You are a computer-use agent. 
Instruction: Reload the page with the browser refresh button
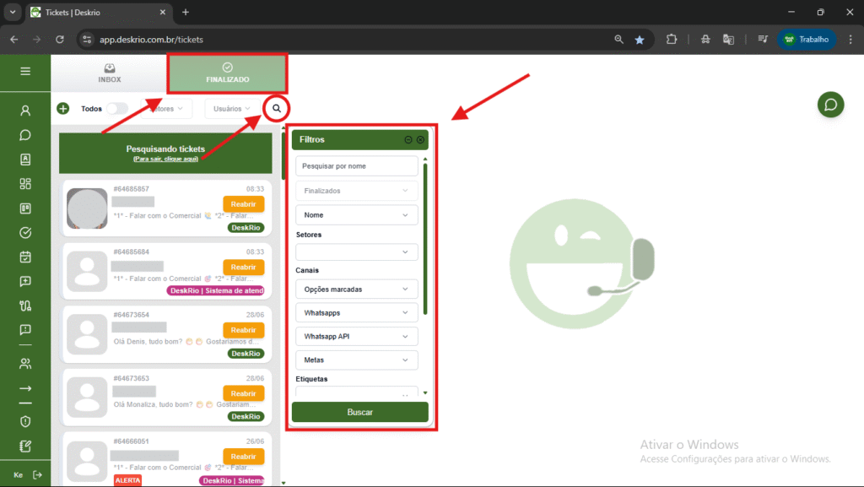(60, 40)
